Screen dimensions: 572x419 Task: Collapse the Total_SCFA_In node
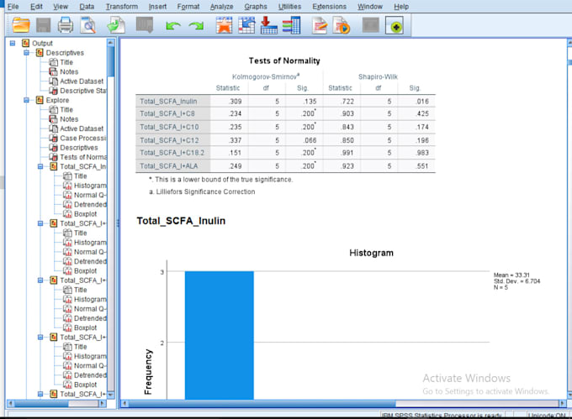[x=40, y=166]
